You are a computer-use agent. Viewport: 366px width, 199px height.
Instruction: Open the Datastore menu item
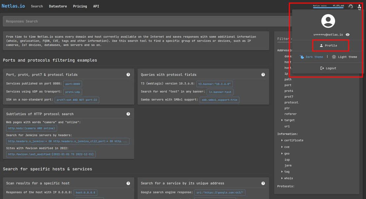coord(58,6)
